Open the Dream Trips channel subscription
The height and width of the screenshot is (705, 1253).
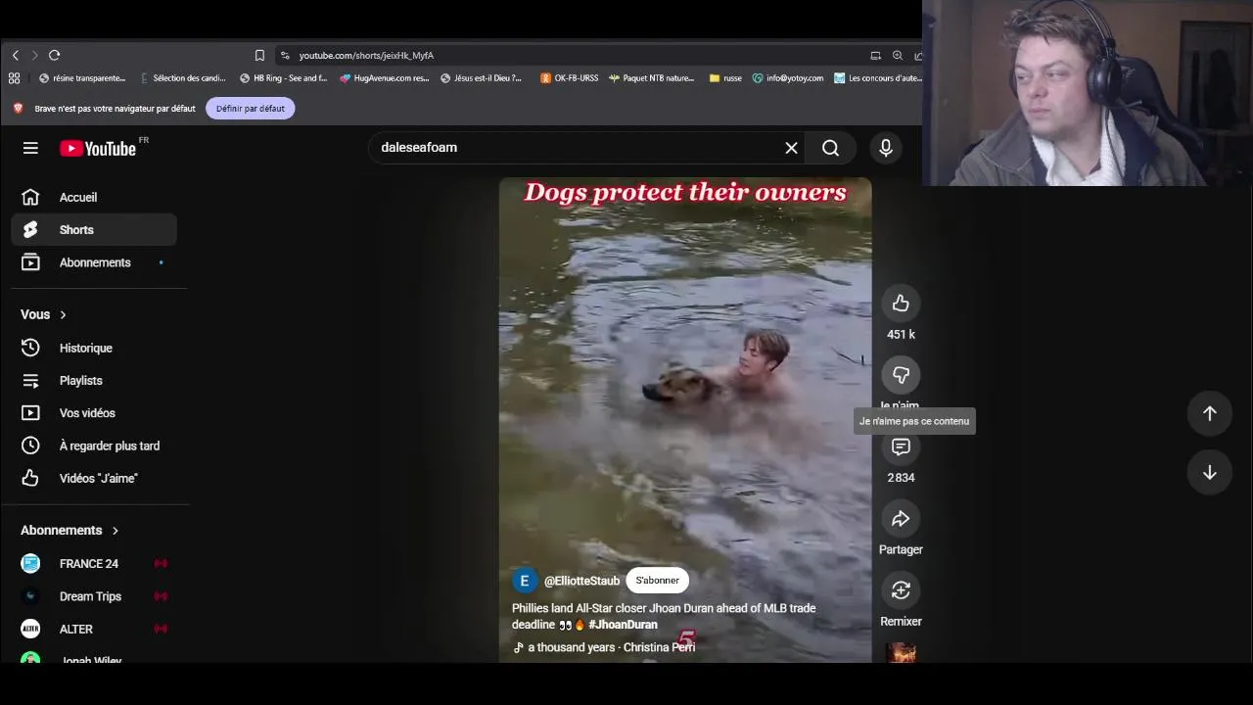(x=94, y=596)
